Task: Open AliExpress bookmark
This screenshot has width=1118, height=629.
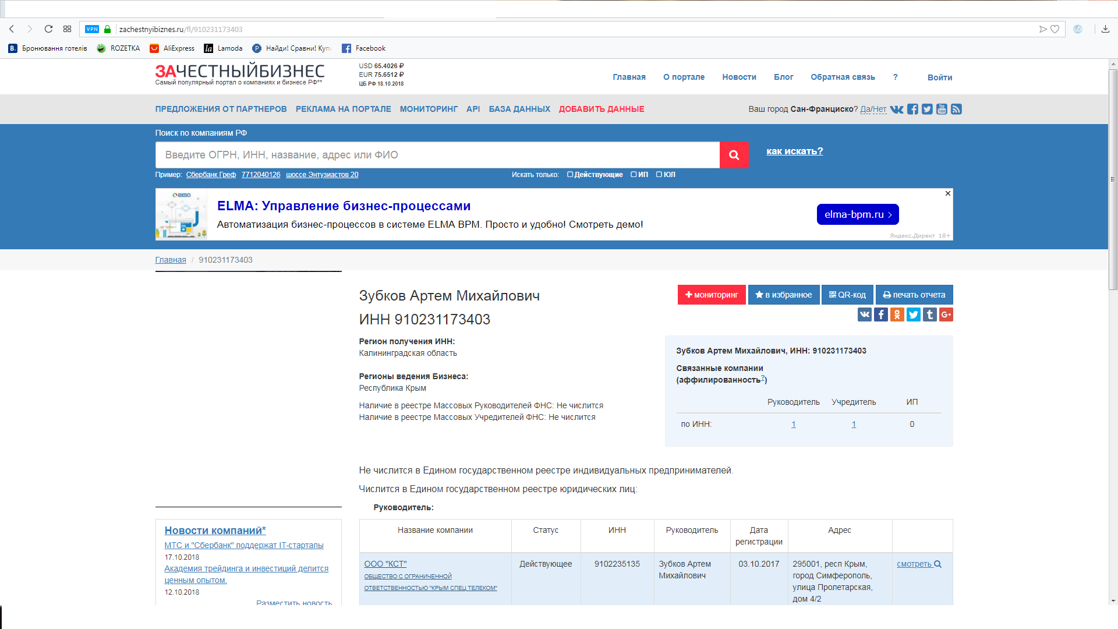Action: point(172,48)
